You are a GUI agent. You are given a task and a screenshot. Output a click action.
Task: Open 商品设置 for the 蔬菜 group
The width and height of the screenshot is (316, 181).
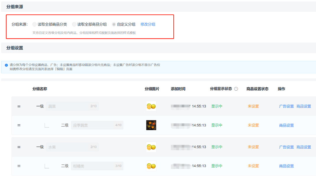point(304,107)
